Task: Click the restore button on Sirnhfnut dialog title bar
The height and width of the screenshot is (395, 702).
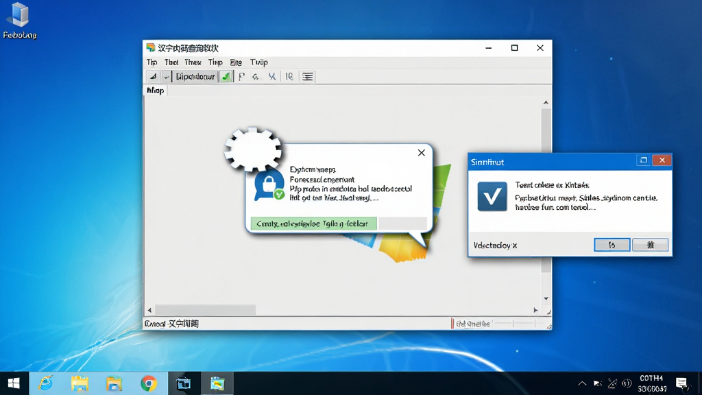Action: [x=643, y=160]
